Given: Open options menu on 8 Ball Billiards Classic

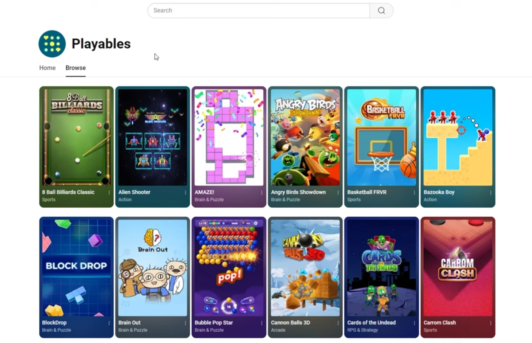Looking at the screenshot, I should click(108, 192).
